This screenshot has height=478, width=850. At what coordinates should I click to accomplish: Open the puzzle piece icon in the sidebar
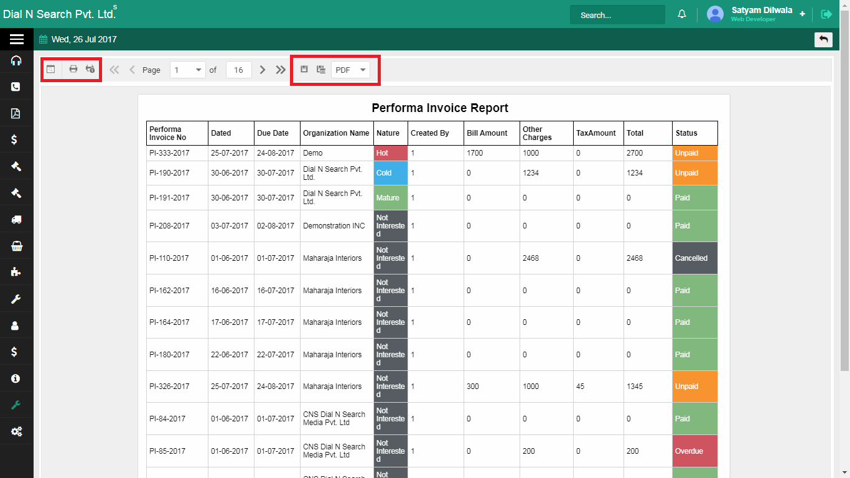point(16,272)
